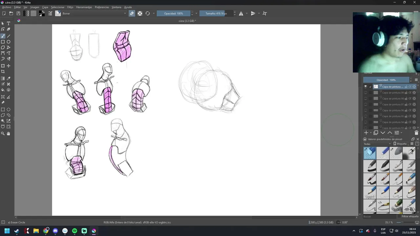Select the Ellipse shape tool
This screenshot has width=420, height=236.
pyautogui.click(x=9, y=42)
